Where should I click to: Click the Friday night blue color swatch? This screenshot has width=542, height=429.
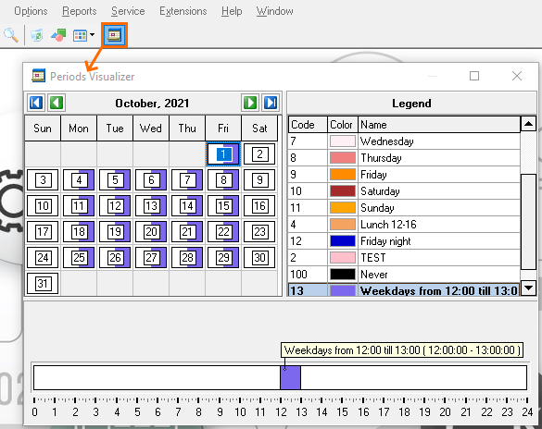343,240
